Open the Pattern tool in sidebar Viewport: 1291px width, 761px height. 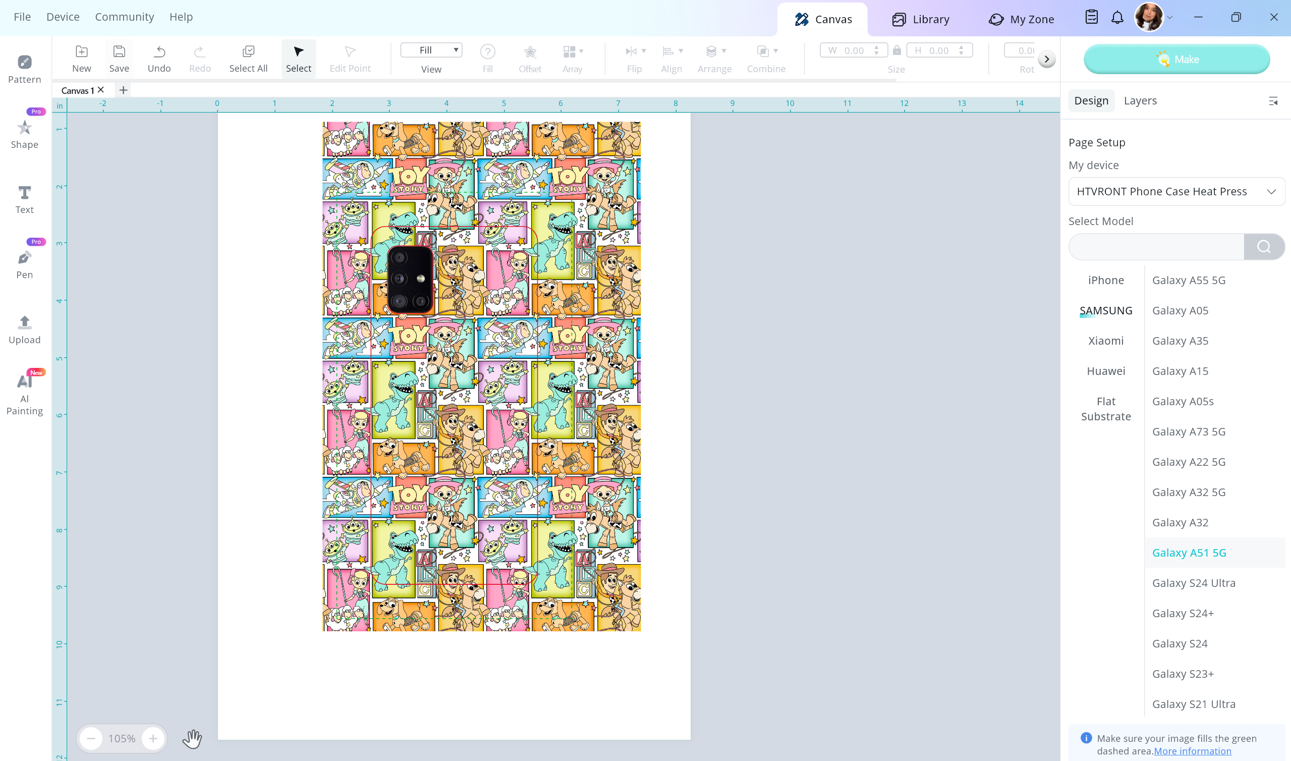24,69
